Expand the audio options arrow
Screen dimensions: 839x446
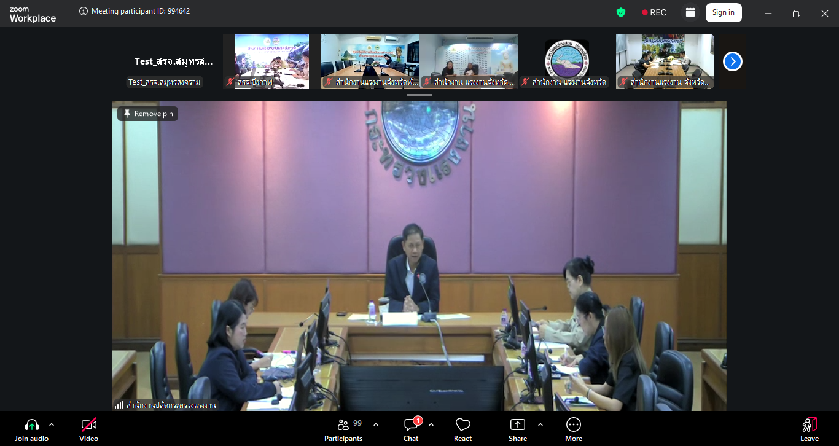tap(52, 424)
